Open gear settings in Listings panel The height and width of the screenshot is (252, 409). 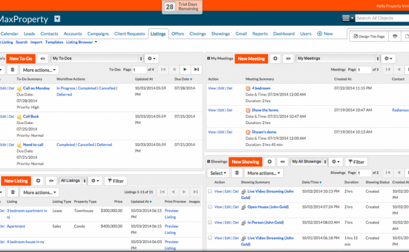pyautogui.click(x=95, y=181)
